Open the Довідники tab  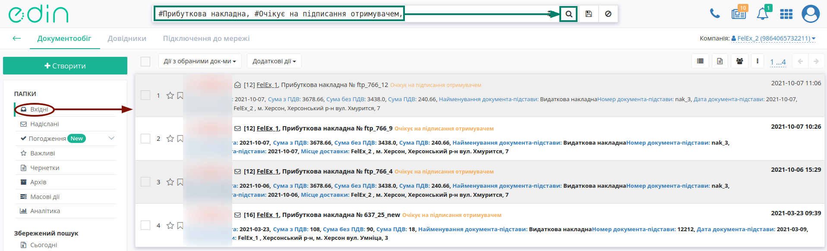point(127,38)
